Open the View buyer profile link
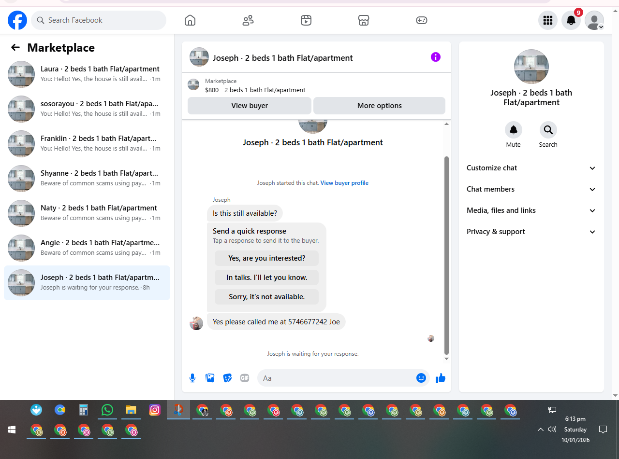The width and height of the screenshot is (619, 459). (344, 183)
